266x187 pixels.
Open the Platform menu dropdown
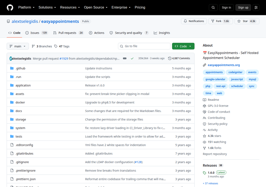pyautogui.click(x=26, y=8)
